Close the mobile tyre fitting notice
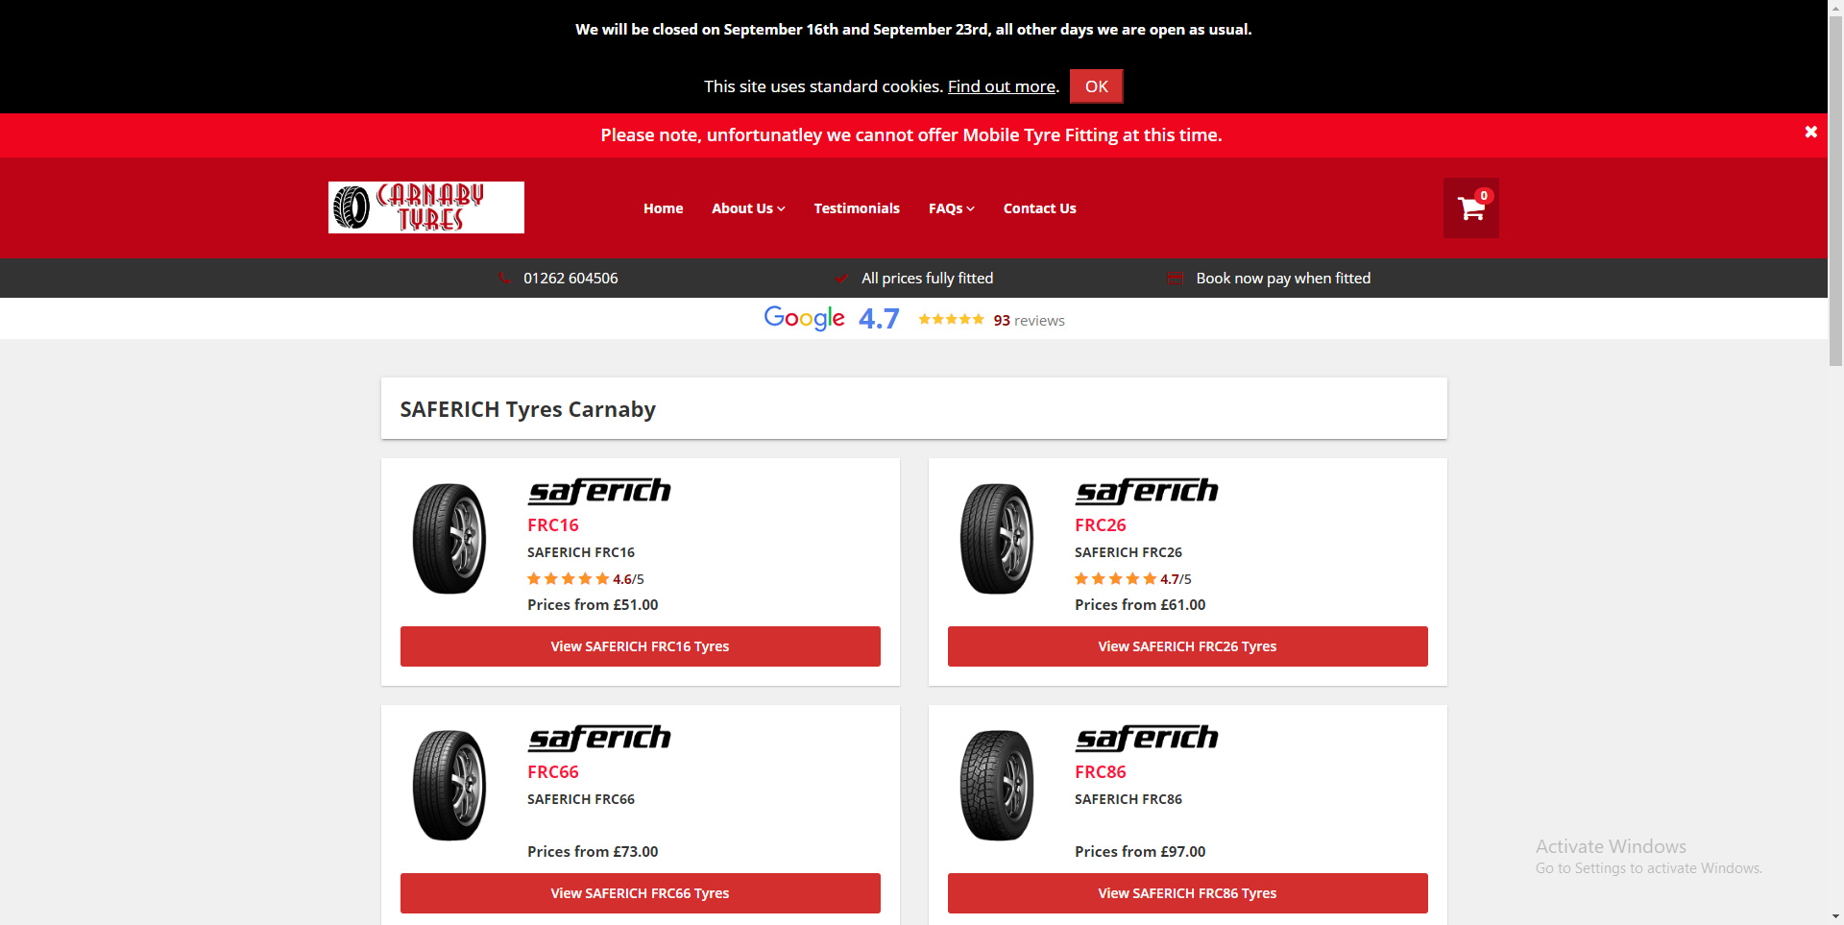This screenshot has height=925, width=1844. point(1810,133)
